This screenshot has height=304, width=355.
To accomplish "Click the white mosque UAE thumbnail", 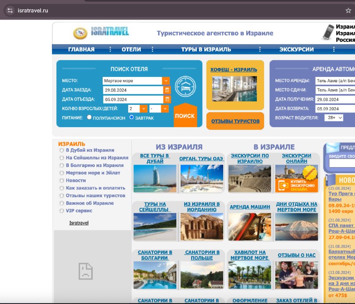I will click(x=202, y=179).
